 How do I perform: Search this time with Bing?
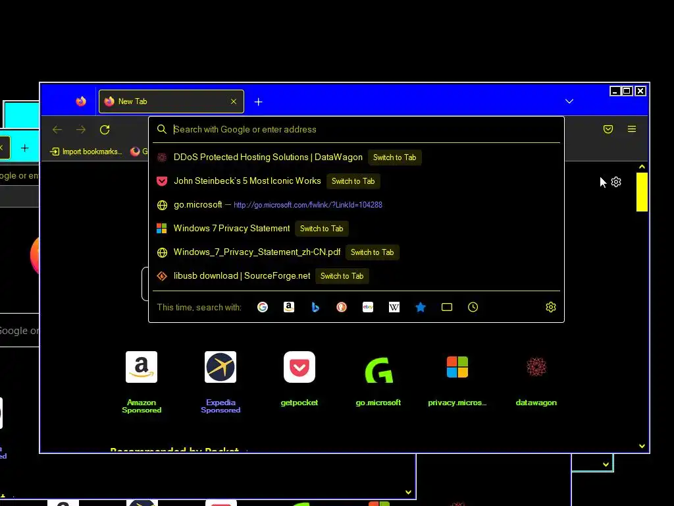(x=315, y=307)
